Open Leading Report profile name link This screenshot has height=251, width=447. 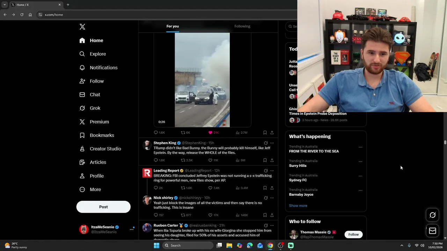(166, 171)
